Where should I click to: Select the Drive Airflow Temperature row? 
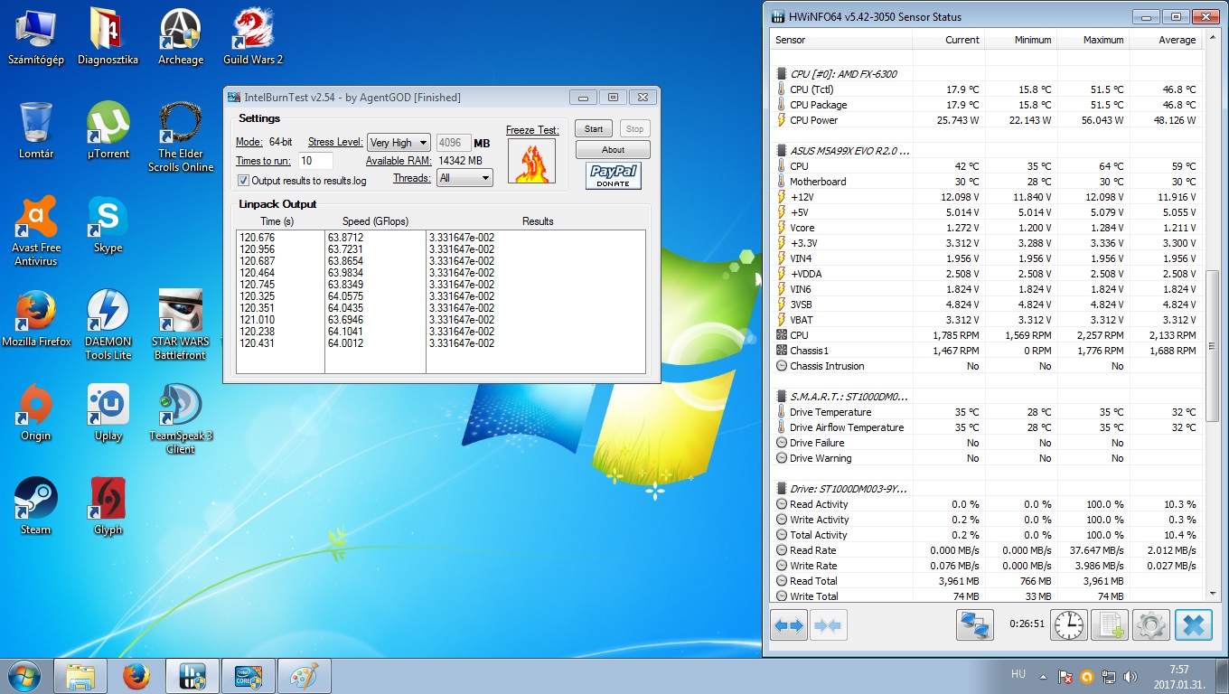click(x=988, y=427)
